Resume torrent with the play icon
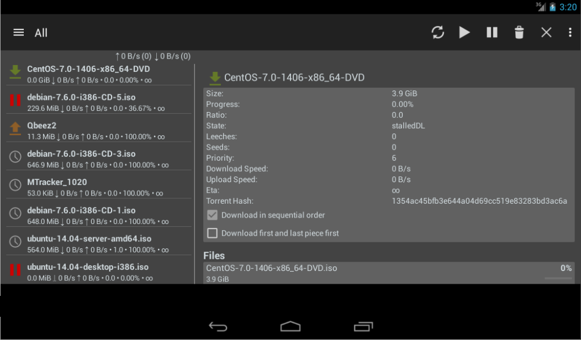 pyautogui.click(x=464, y=32)
